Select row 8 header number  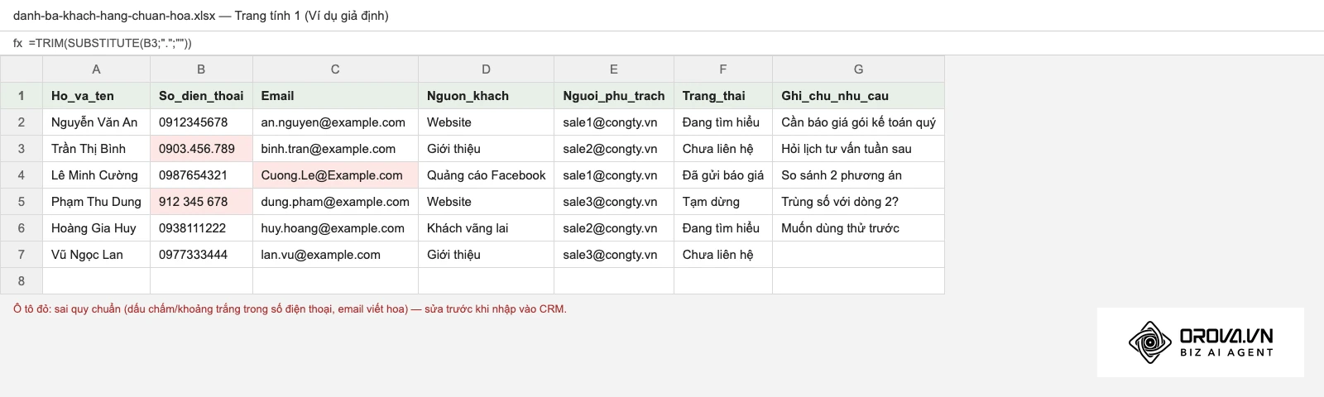point(22,281)
